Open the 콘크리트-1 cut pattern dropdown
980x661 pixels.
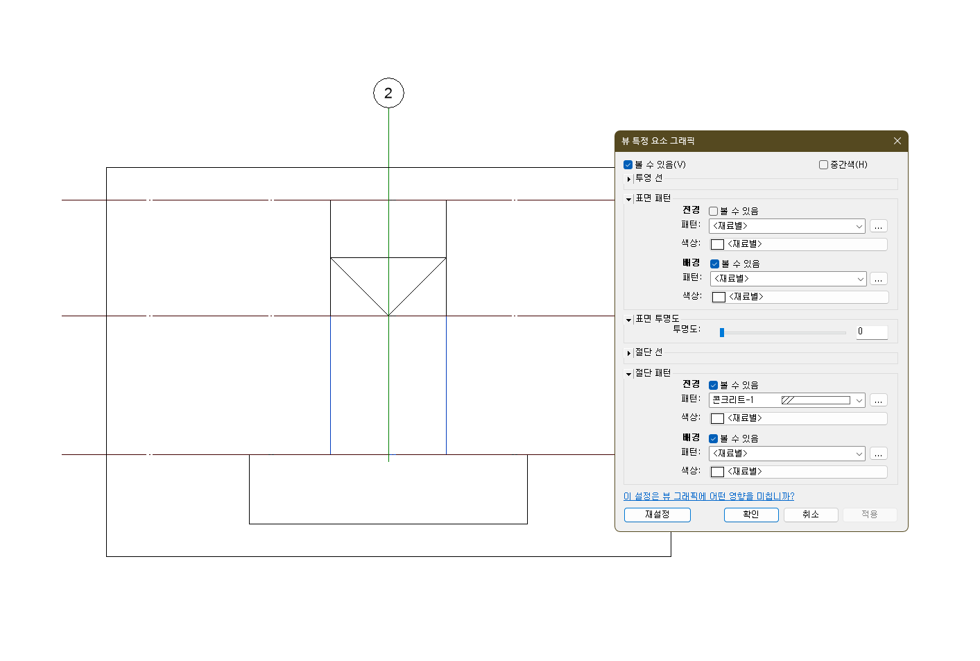pos(787,400)
